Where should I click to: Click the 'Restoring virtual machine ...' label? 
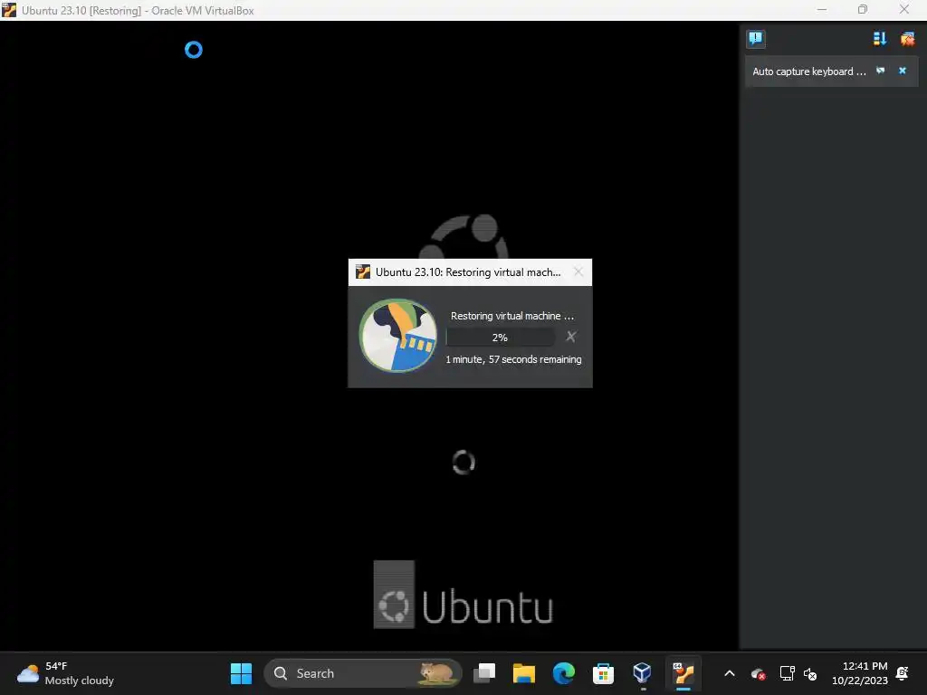tap(512, 316)
